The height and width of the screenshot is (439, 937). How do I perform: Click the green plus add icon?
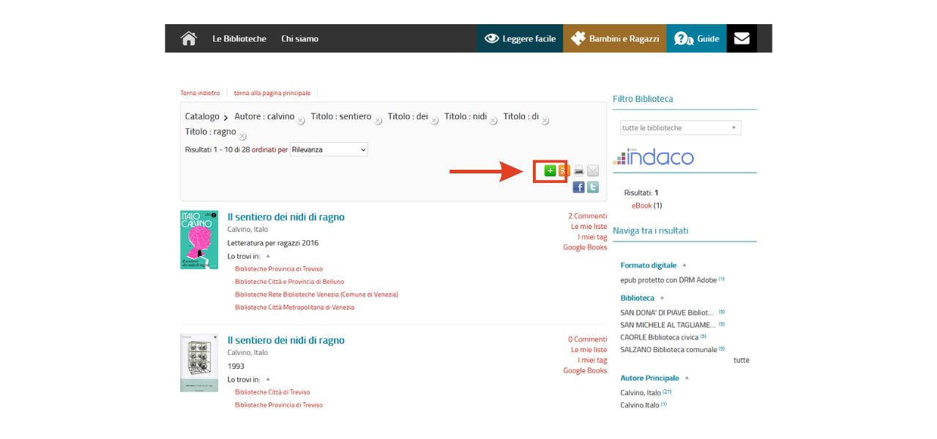pos(550,171)
